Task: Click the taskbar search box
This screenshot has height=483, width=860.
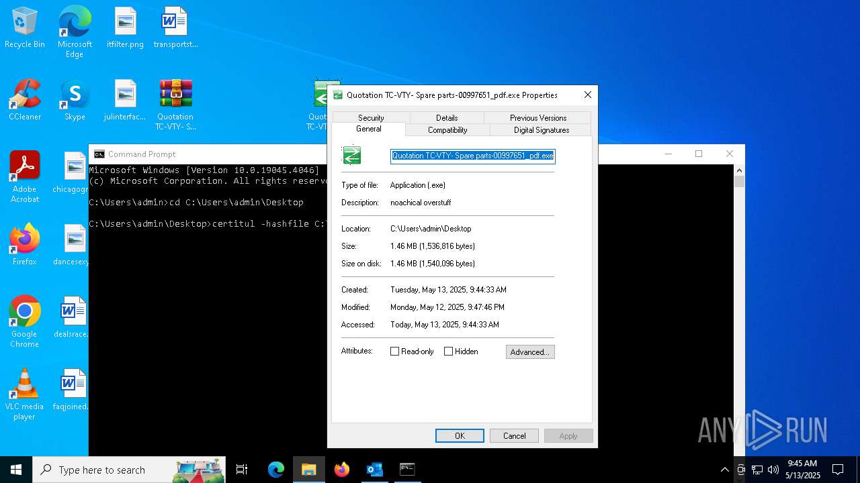Action: pyautogui.click(x=130, y=470)
